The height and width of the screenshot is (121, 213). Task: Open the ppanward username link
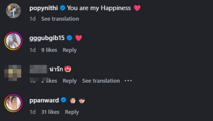[44, 100]
